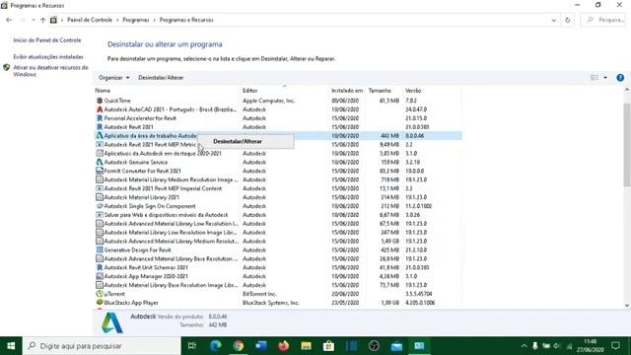Screen dimensions: 631x355
Task: Open Windows Start menu
Action: pyautogui.click(x=11, y=346)
